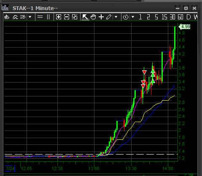
Task: Expand the dropdown arrow beside the clock icon
Action: 133,17
